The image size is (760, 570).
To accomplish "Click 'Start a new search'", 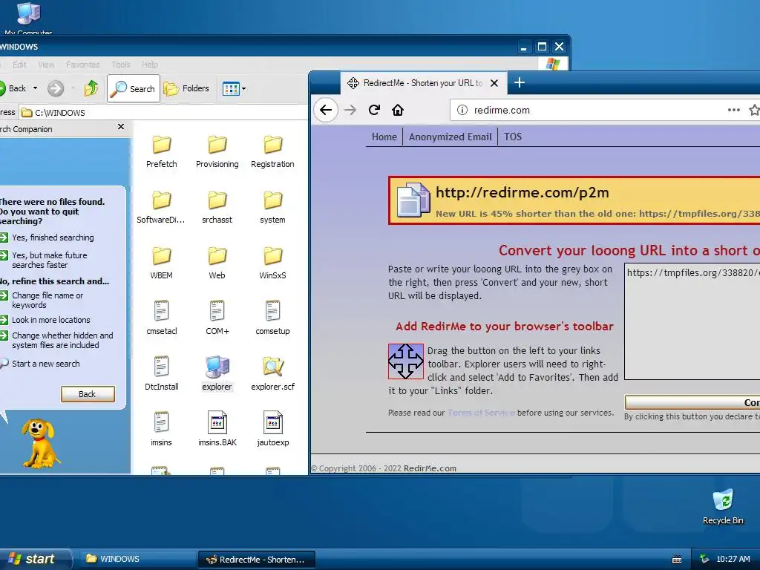I will (45, 364).
